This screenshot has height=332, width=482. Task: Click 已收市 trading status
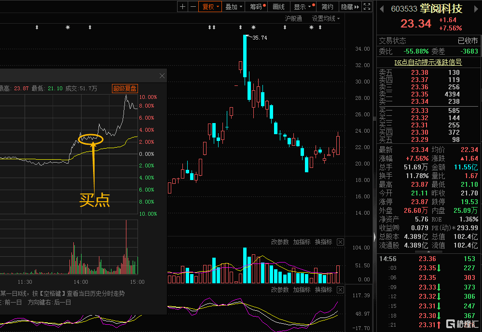tap(468, 41)
